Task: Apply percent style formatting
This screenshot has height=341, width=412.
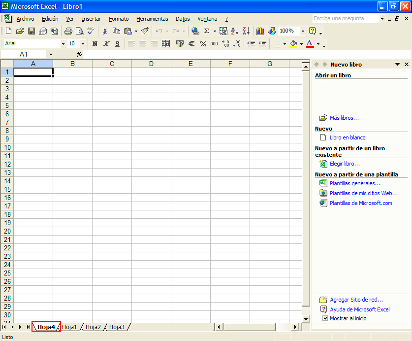Action: [x=203, y=44]
